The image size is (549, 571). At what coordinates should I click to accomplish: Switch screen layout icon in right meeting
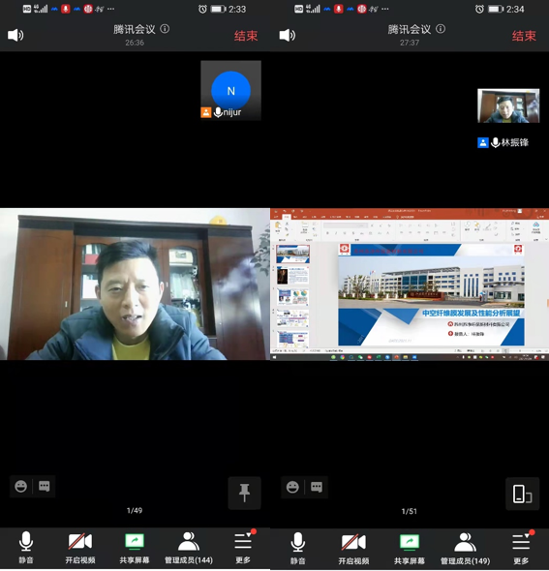(x=523, y=494)
